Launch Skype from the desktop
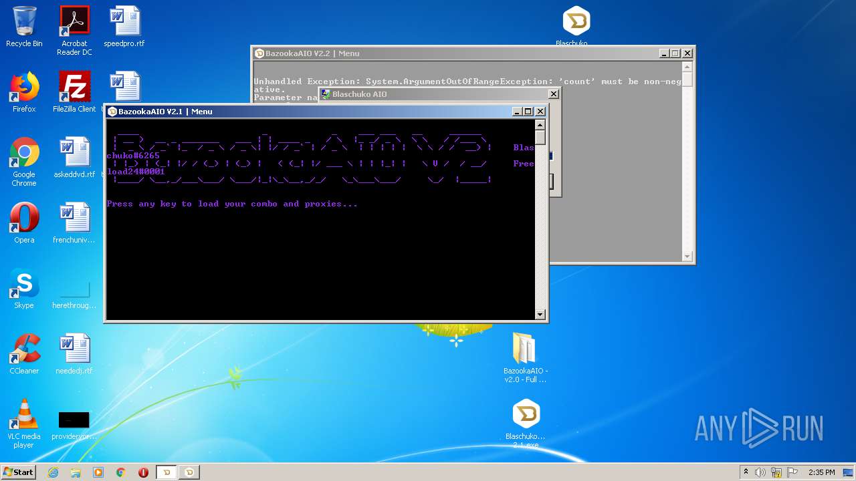The height and width of the screenshot is (481, 856). 24,289
